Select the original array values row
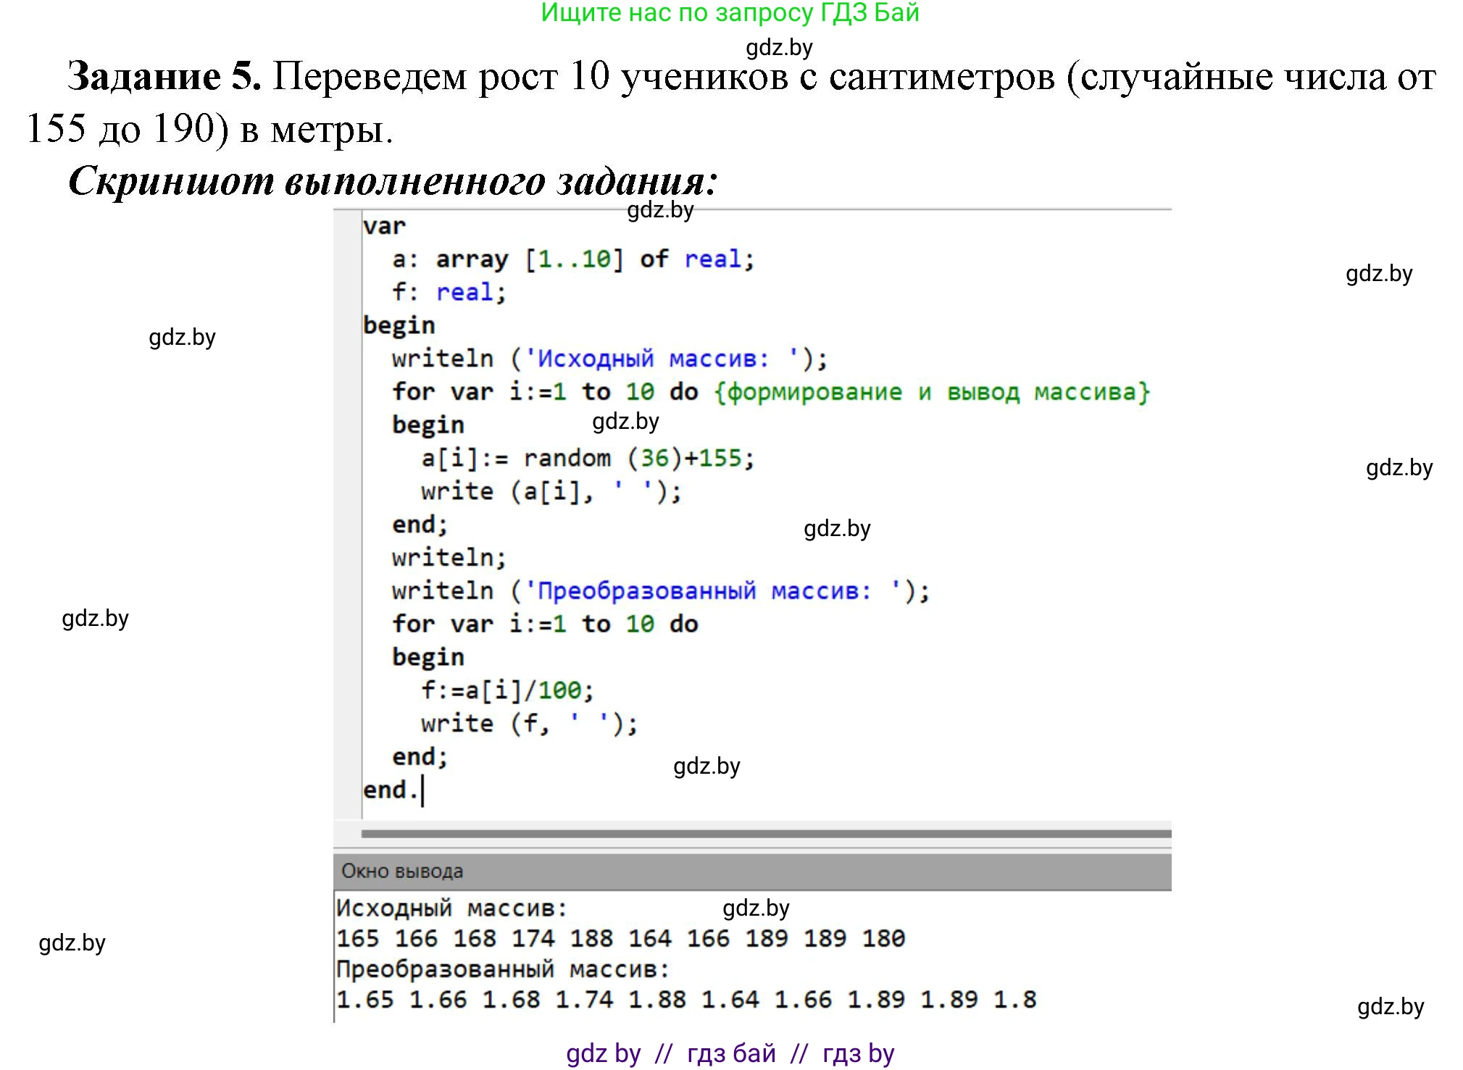This screenshot has width=1463, height=1070. [x=620, y=937]
